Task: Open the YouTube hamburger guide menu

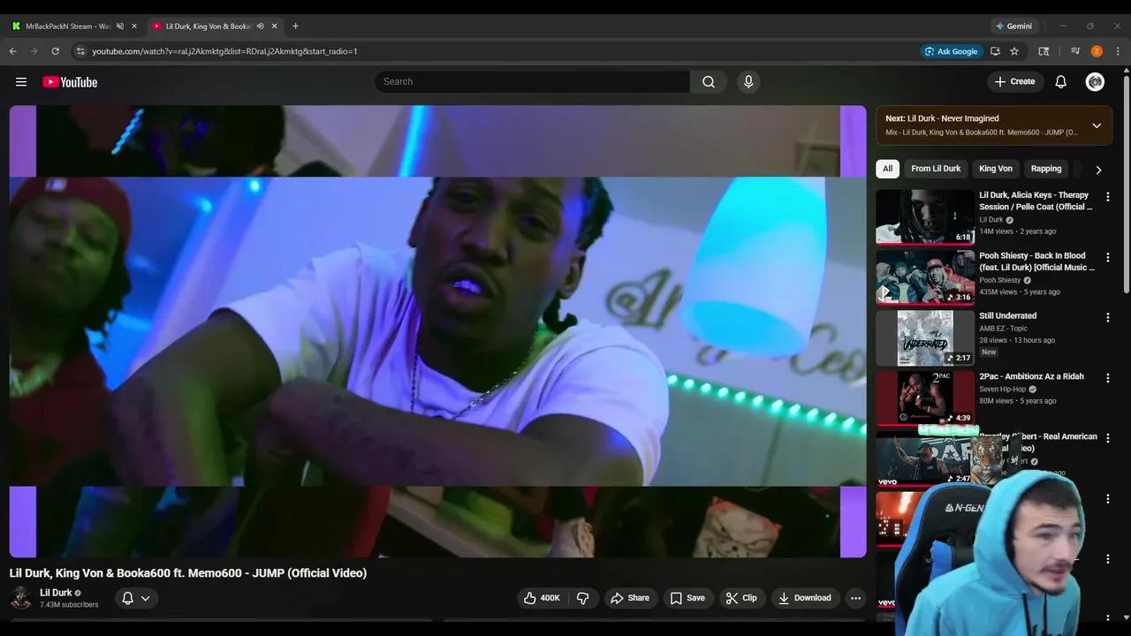Action: coord(21,82)
